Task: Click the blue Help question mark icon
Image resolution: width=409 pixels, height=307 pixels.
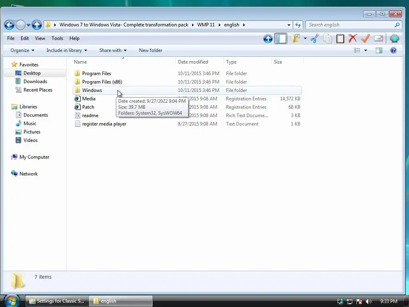Action: 393,50
